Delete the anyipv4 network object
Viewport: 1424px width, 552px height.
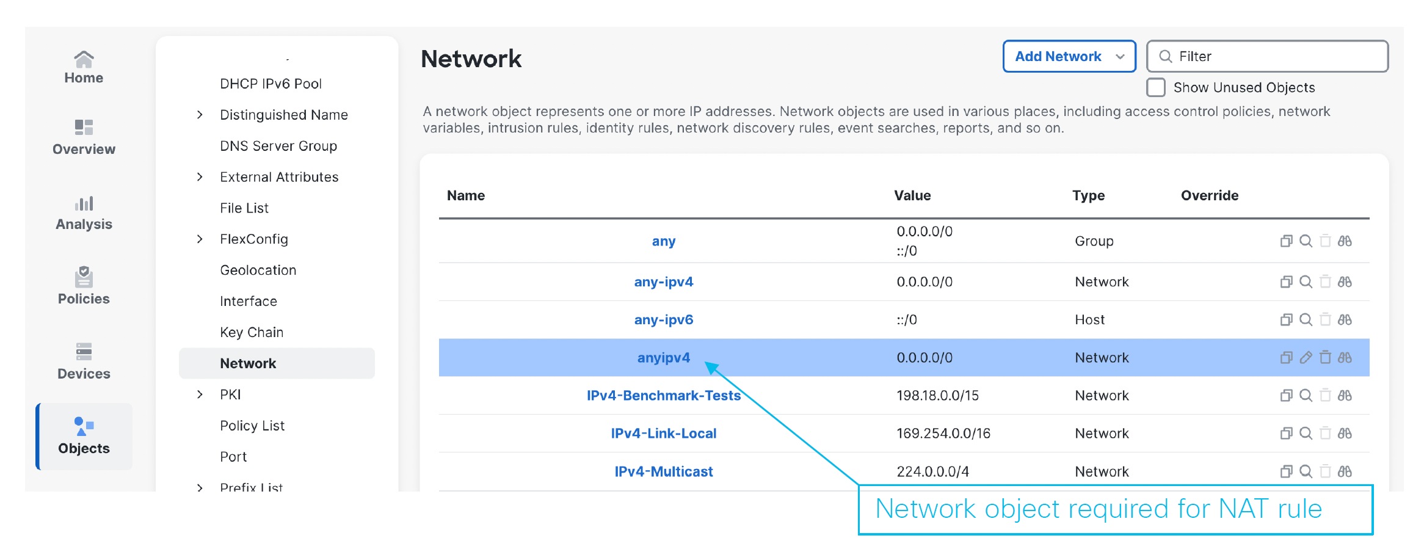1325,358
